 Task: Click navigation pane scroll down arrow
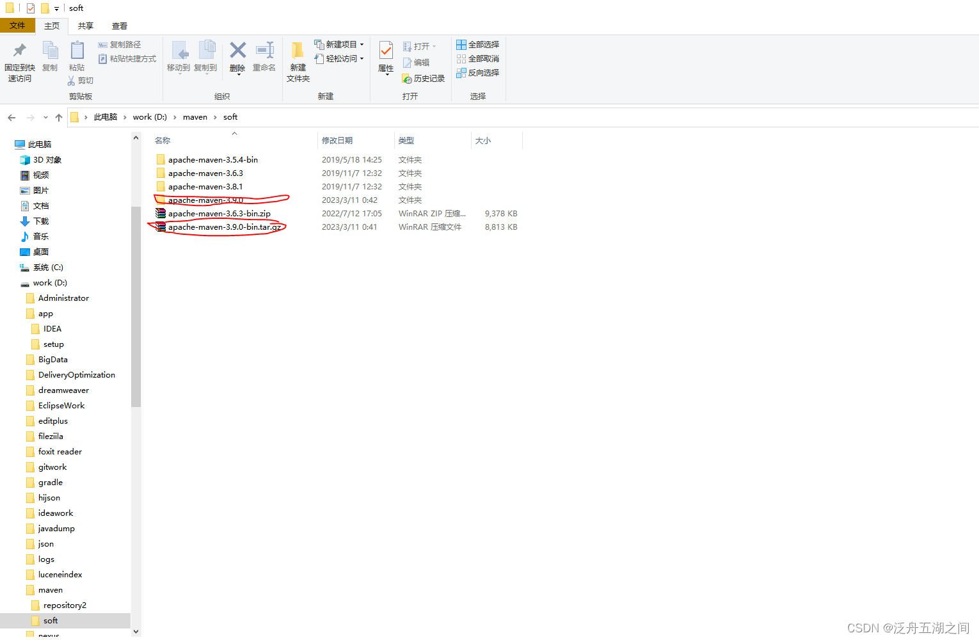[x=136, y=632]
